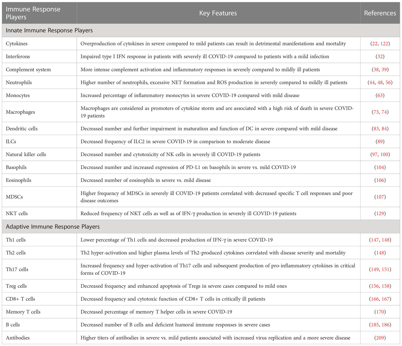
Task: Open reference 156 for Treg cells
Action: point(375,286)
